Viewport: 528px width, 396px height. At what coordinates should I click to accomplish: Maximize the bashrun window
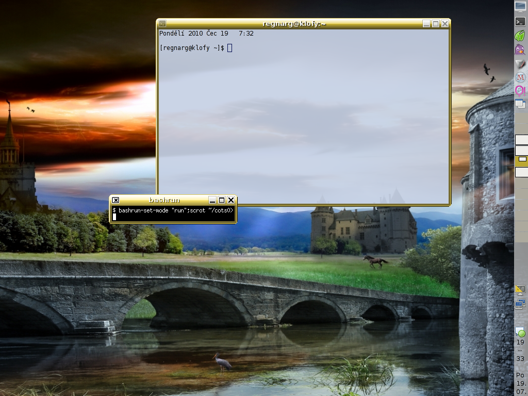pyautogui.click(x=222, y=200)
